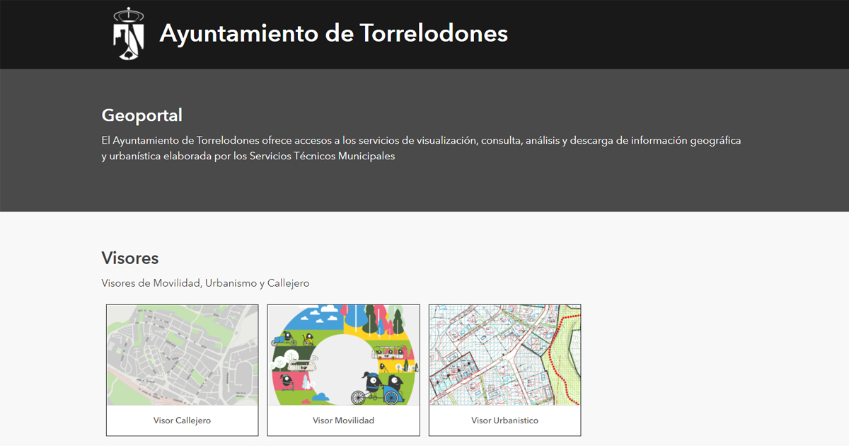Open the Visor Callejero map thumbnail
Screen dimensions: 849x446
click(183, 355)
